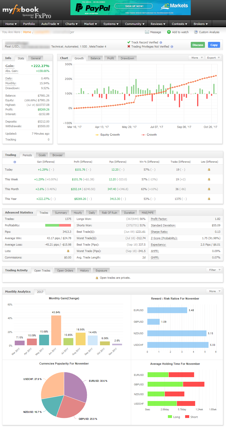Screen dimensions: 226x428
Task: Open the Trading Activity Filter dropdown
Action: coord(214,270)
